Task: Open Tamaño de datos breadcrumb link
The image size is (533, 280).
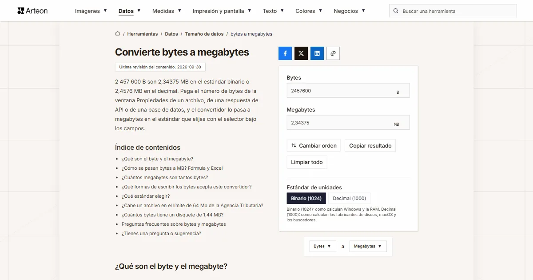Action: click(204, 34)
